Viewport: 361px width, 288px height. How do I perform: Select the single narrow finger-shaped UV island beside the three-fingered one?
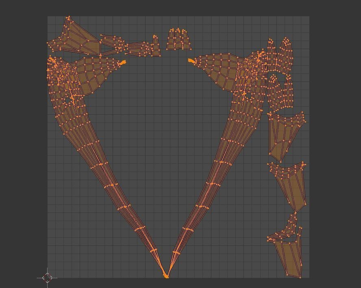[156, 46]
